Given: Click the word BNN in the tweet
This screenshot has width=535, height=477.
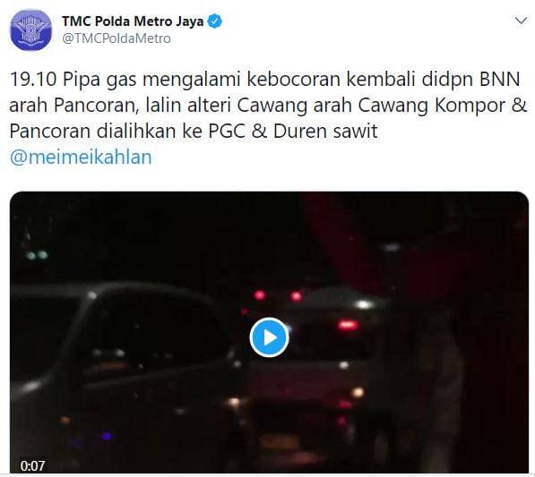Looking at the screenshot, I should [499, 80].
